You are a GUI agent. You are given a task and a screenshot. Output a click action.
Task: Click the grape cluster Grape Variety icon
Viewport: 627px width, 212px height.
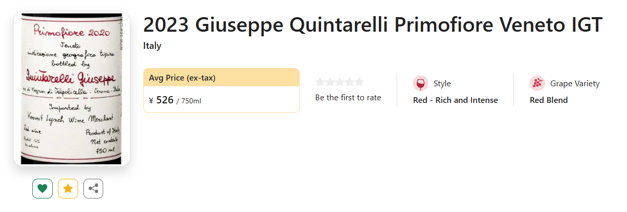[537, 83]
